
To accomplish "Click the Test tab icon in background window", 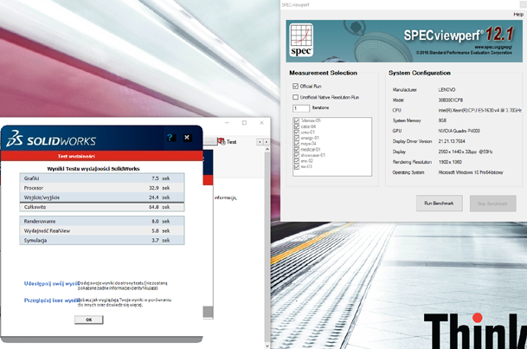I will tap(222, 141).
